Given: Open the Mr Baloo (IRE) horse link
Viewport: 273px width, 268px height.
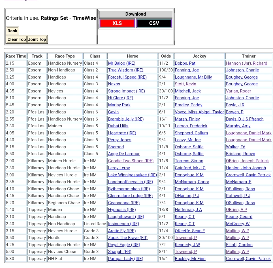Looking at the screenshot, I should click(121, 63).
